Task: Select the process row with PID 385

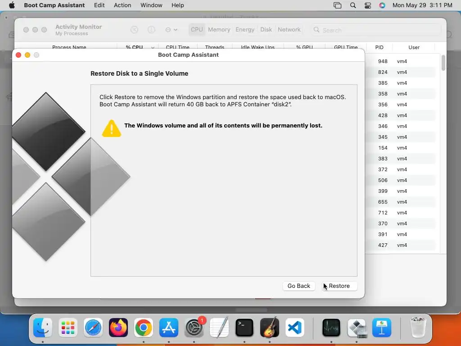Action: (400, 83)
